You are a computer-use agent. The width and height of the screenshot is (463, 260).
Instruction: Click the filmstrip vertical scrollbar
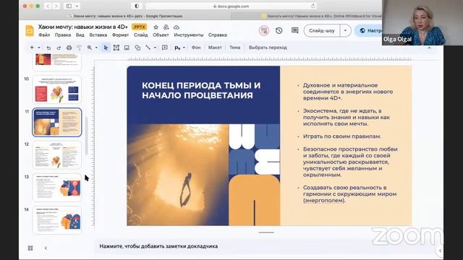[86, 136]
